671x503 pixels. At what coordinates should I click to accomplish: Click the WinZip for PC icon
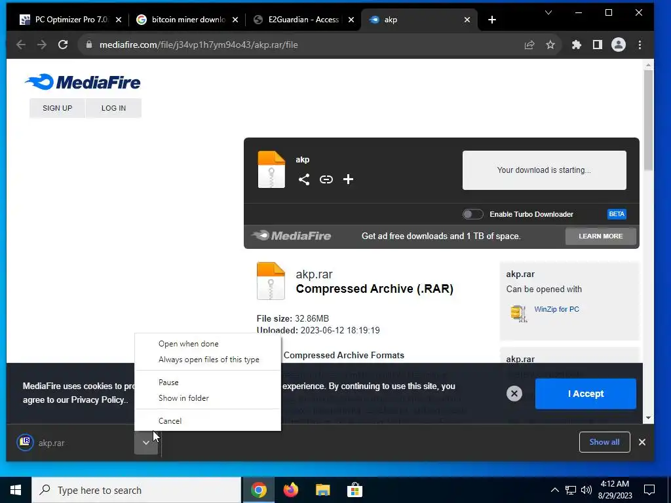(x=518, y=313)
